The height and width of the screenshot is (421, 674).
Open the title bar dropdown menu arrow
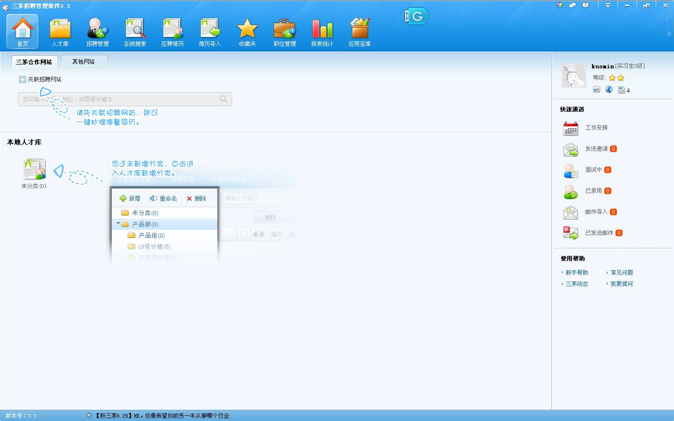[x=608, y=6]
